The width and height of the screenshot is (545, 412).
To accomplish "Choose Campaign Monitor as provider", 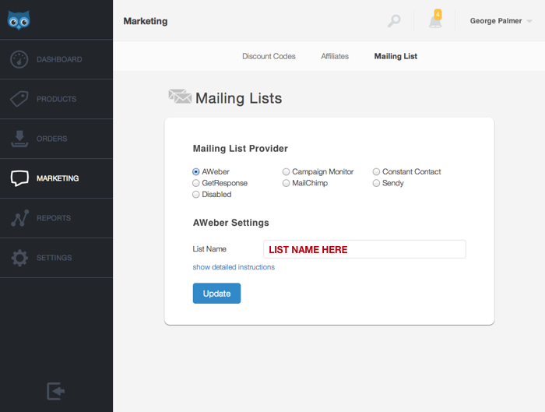I will pos(286,172).
